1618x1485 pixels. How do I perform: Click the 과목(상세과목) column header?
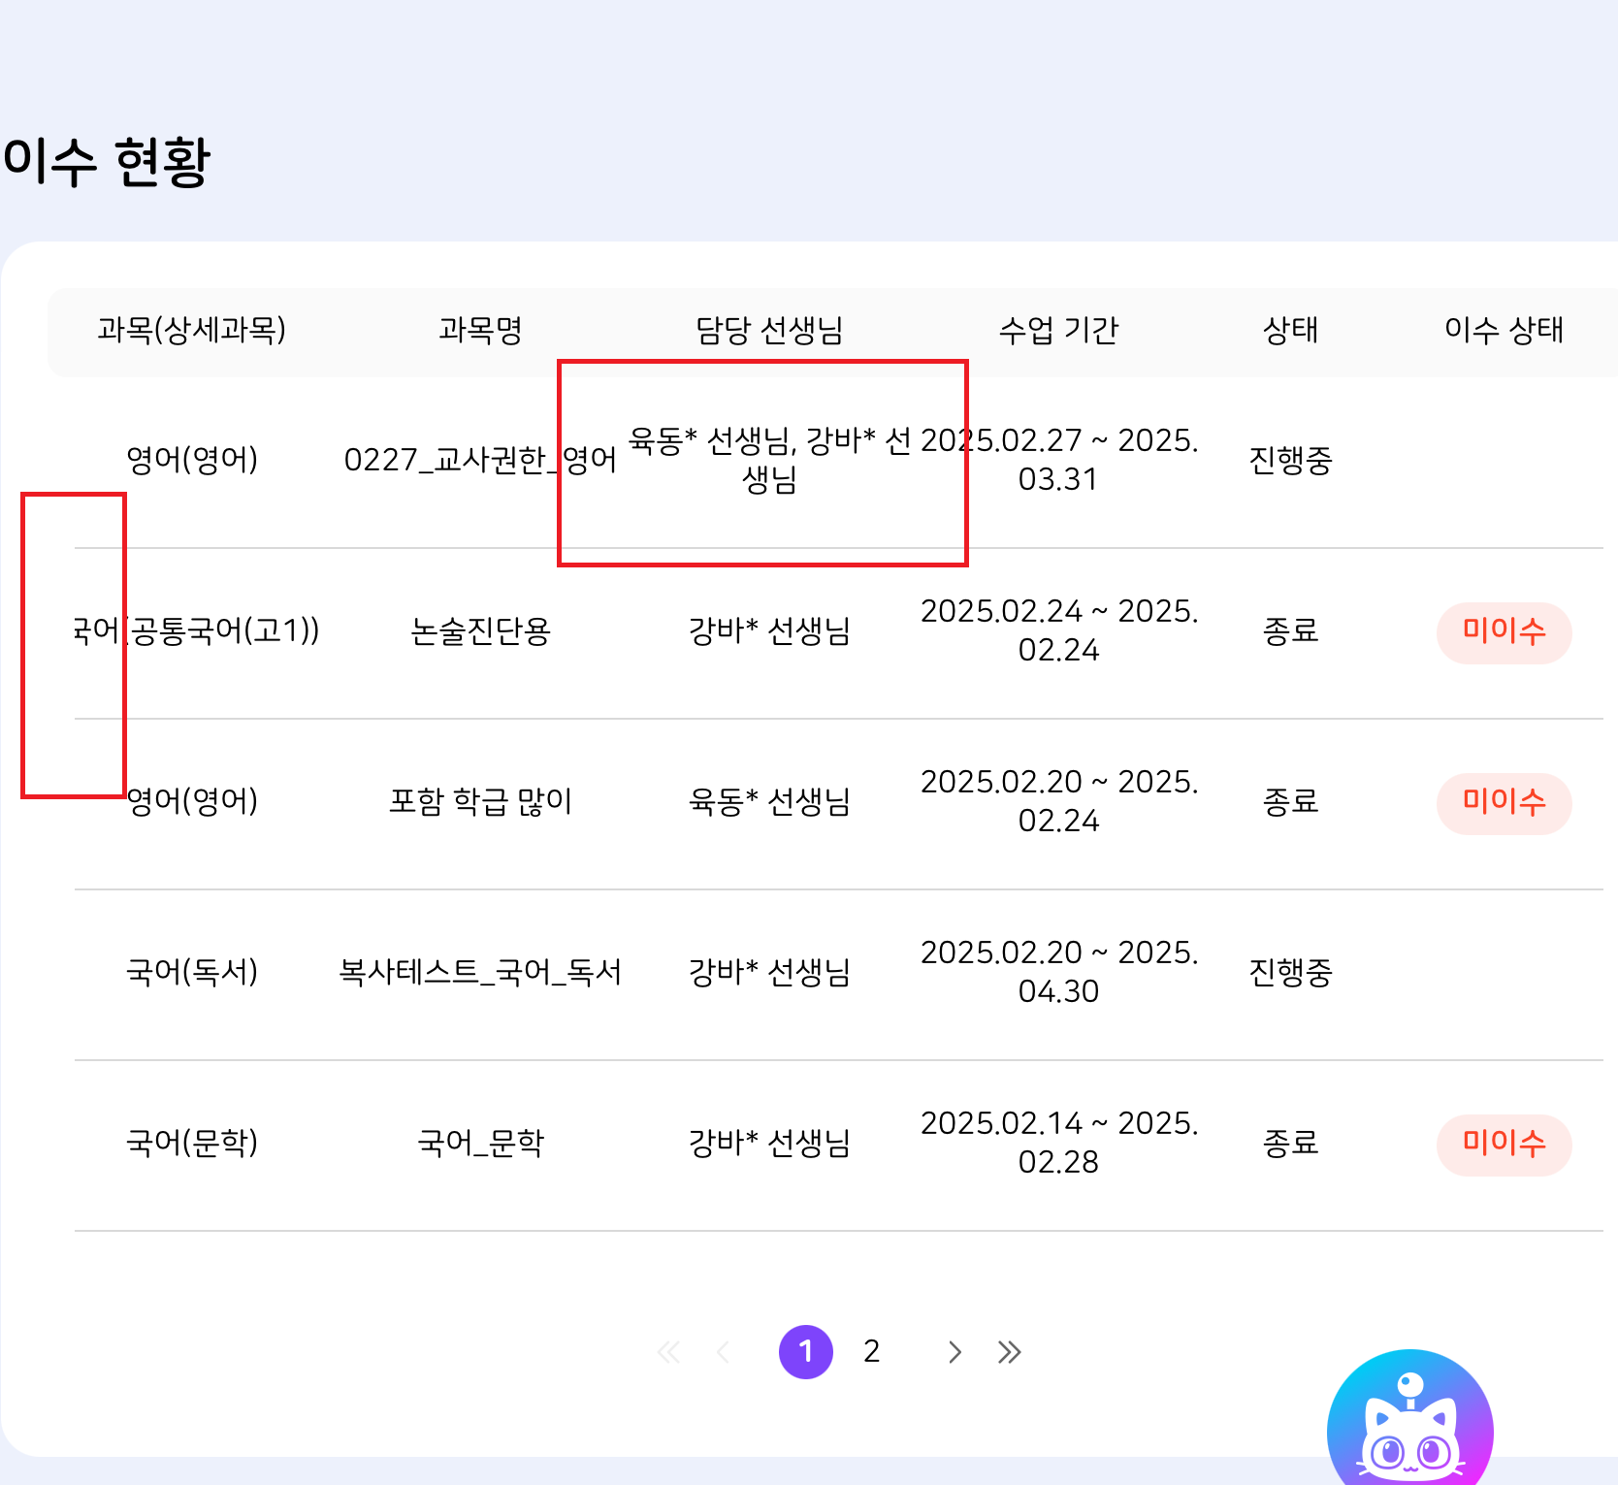pyautogui.click(x=191, y=331)
